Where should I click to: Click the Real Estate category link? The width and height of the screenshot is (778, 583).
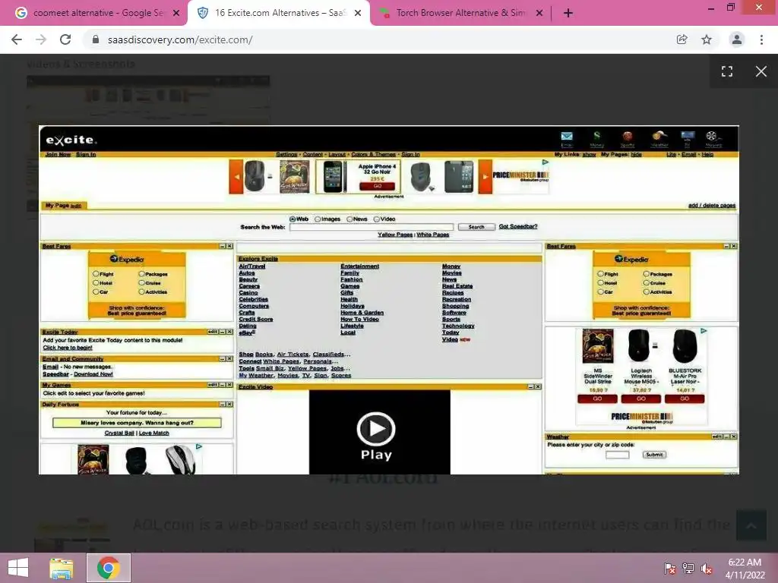[x=457, y=286]
